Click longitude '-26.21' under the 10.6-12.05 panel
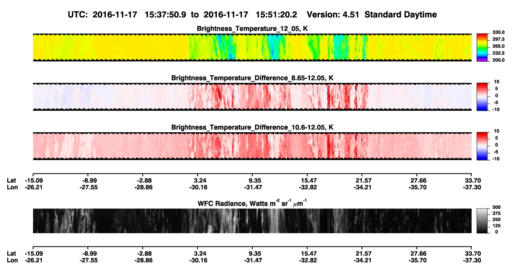The width and height of the screenshot is (524, 269). 34,187
